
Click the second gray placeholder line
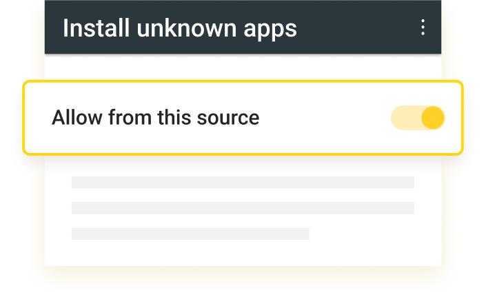243,207
